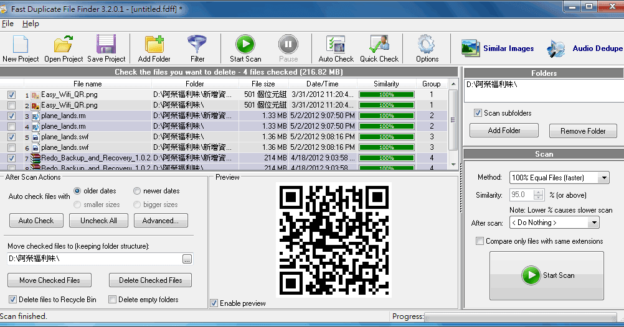Select the older dates radio option
This screenshot has height=327, width=624.
[x=77, y=191]
